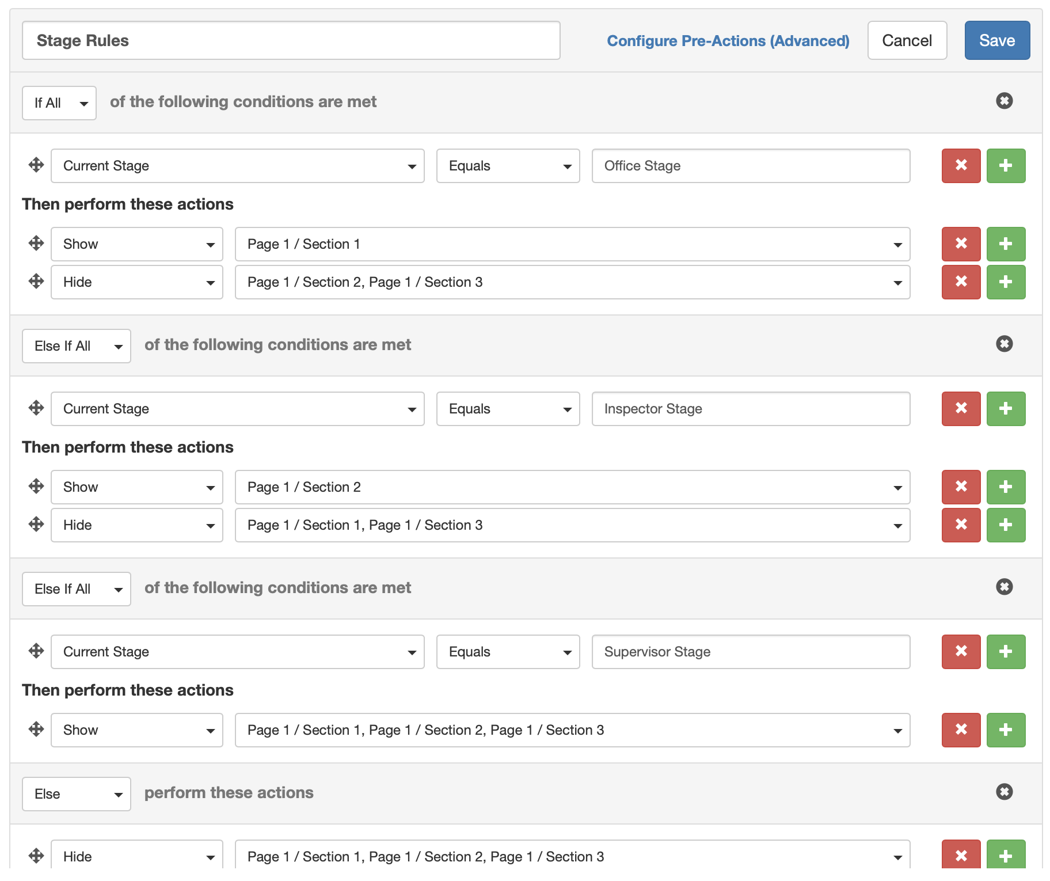Click the Stage Rules name field
1050x881 pixels.
pos(291,40)
